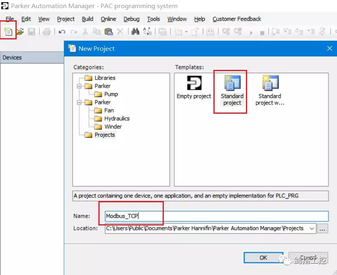The width and height of the screenshot is (337, 275).
Task: Click the Open Project folder icon
Action: point(20,31)
